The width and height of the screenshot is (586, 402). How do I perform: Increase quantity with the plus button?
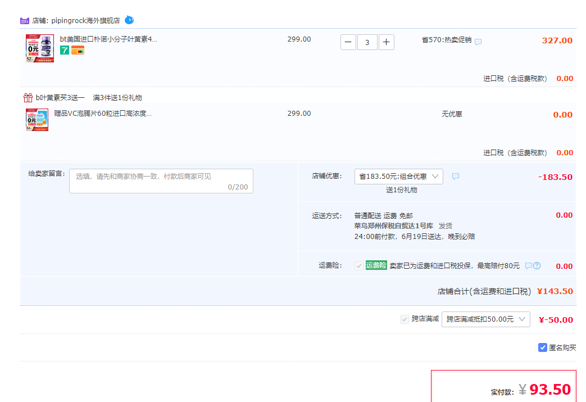coord(387,42)
